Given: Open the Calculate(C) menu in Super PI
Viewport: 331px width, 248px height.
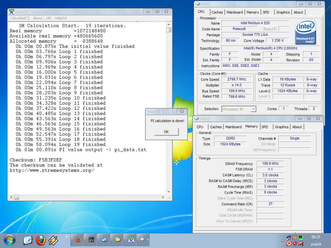Looking at the screenshot, I should 20,18.
